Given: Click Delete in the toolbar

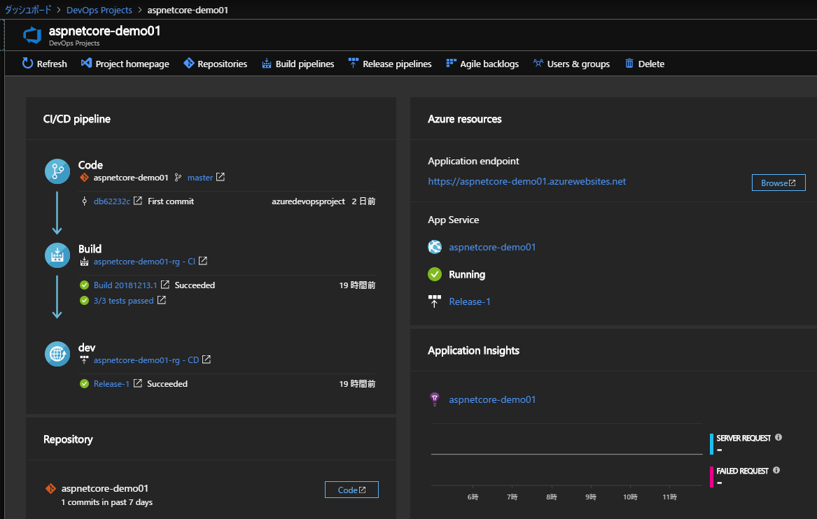Looking at the screenshot, I should coord(645,64).
